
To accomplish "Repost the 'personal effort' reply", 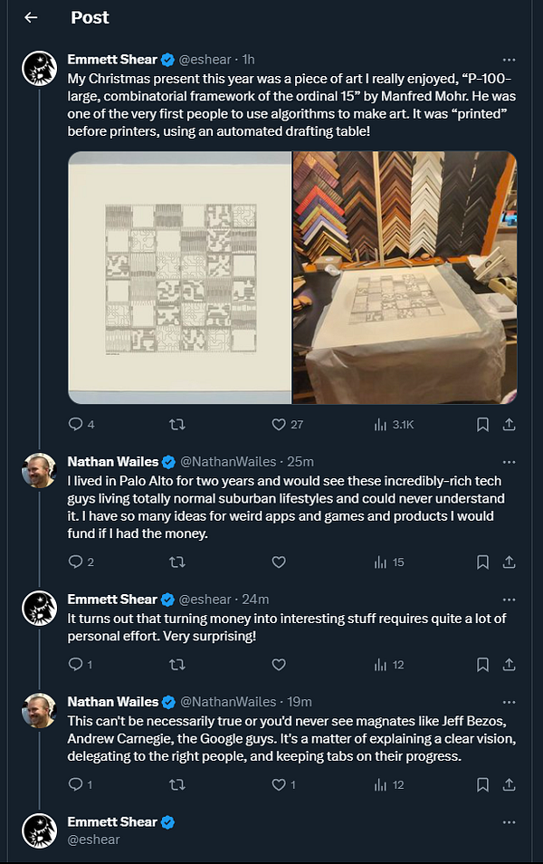I will click(x=178, y=665).
